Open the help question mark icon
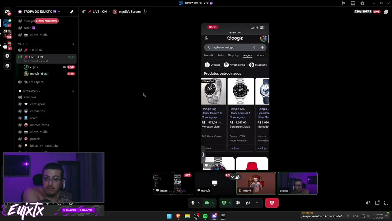Image resolution: width=392 pixels, height=221 pixels. (363, 3)
